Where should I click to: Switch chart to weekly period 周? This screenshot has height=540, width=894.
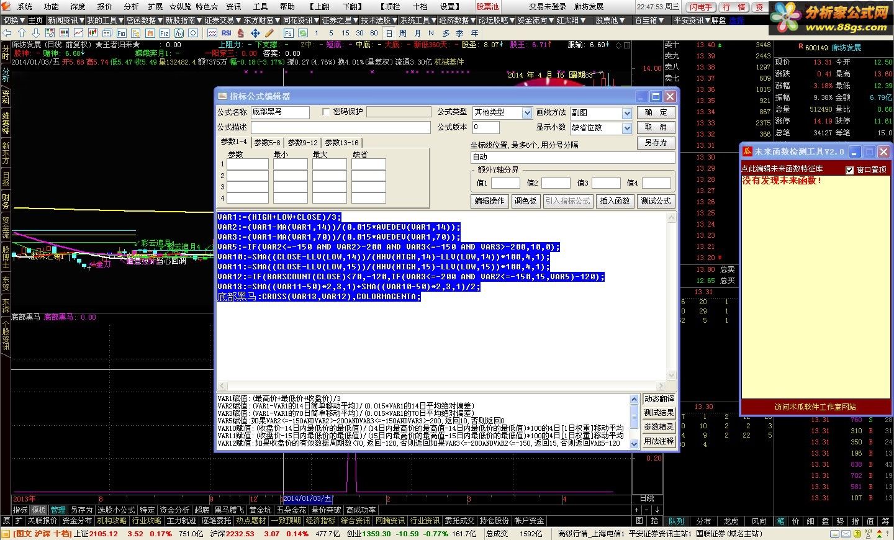coord(403,33)
